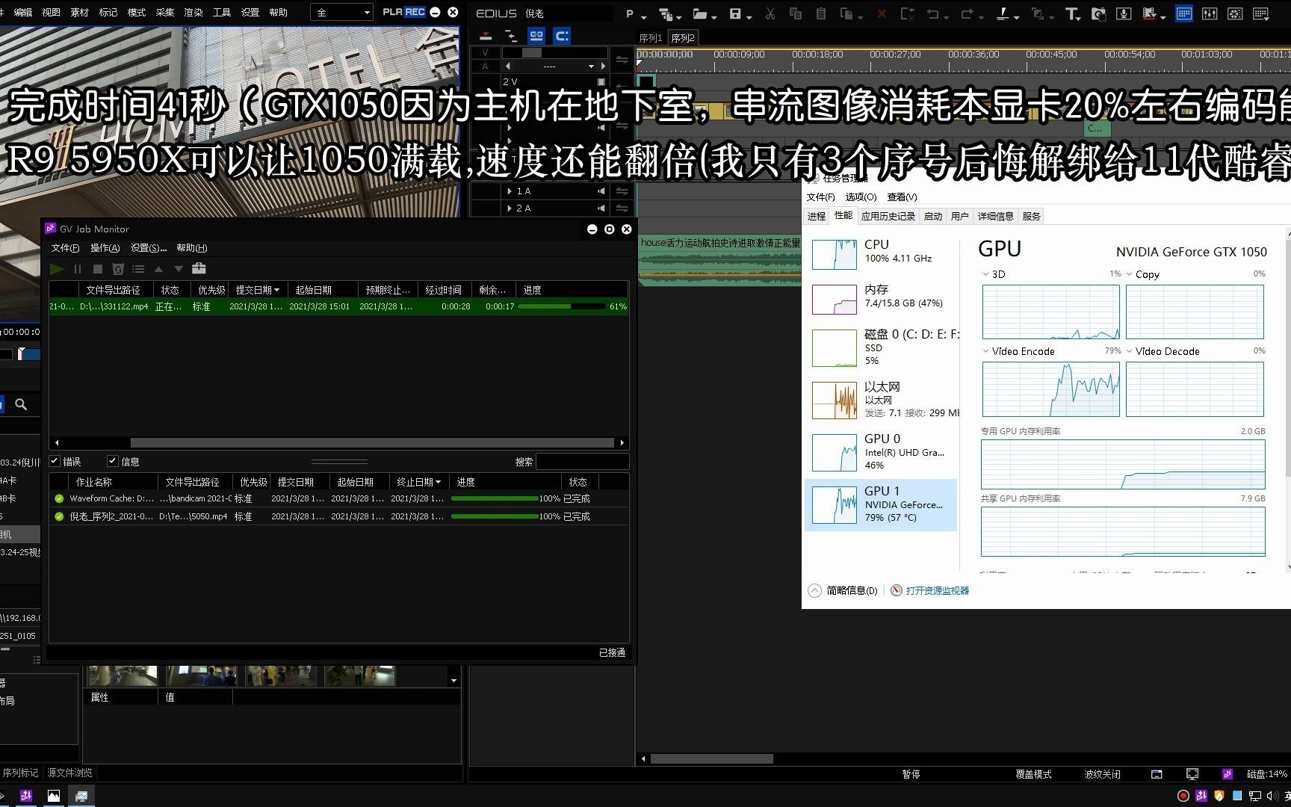Screen dimensions: 1291x807
Task: Open the timeline scale dropdown arrow
Action: coord(592,67)
